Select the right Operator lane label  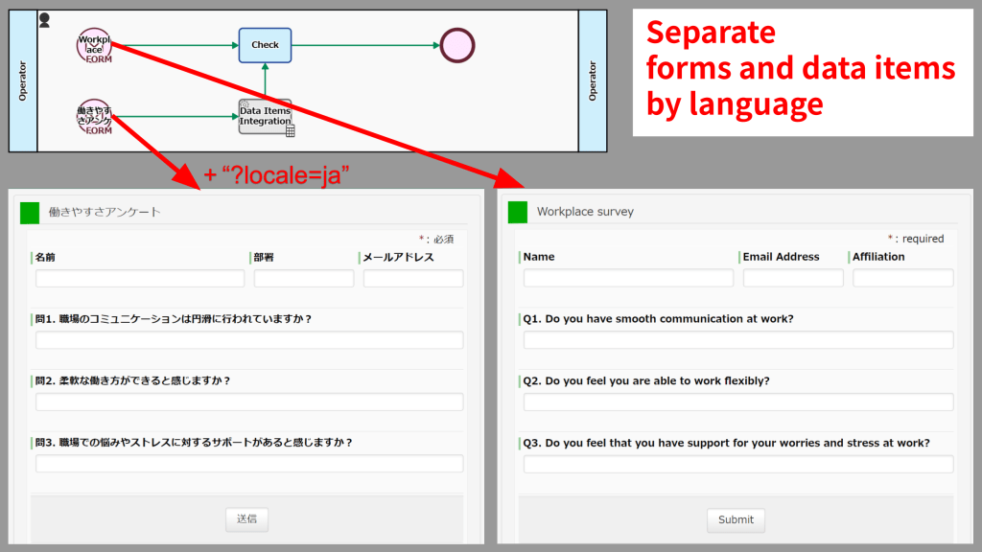[595, 79]
